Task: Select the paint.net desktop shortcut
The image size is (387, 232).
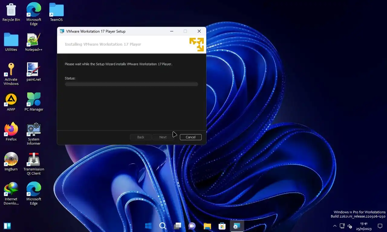Action: (x=34, y=72)
